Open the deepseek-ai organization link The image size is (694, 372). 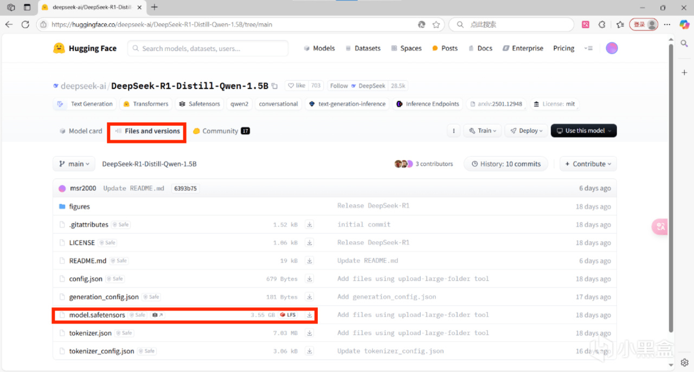(83, 86)
